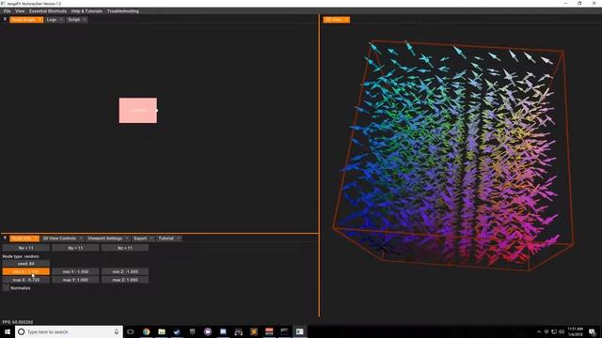Image resolution: width=602 pixels, height=338 pixels.
Task: Open the Sublime Text taskbar icon
Action: click(x=254, y=331)
